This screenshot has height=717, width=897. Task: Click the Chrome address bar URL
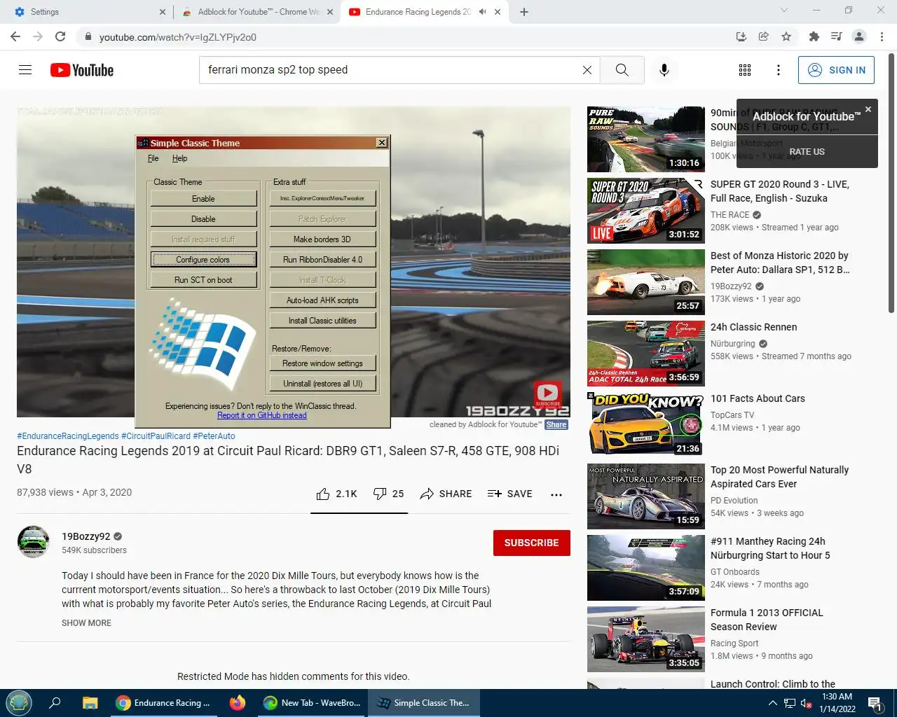[178, 37]
